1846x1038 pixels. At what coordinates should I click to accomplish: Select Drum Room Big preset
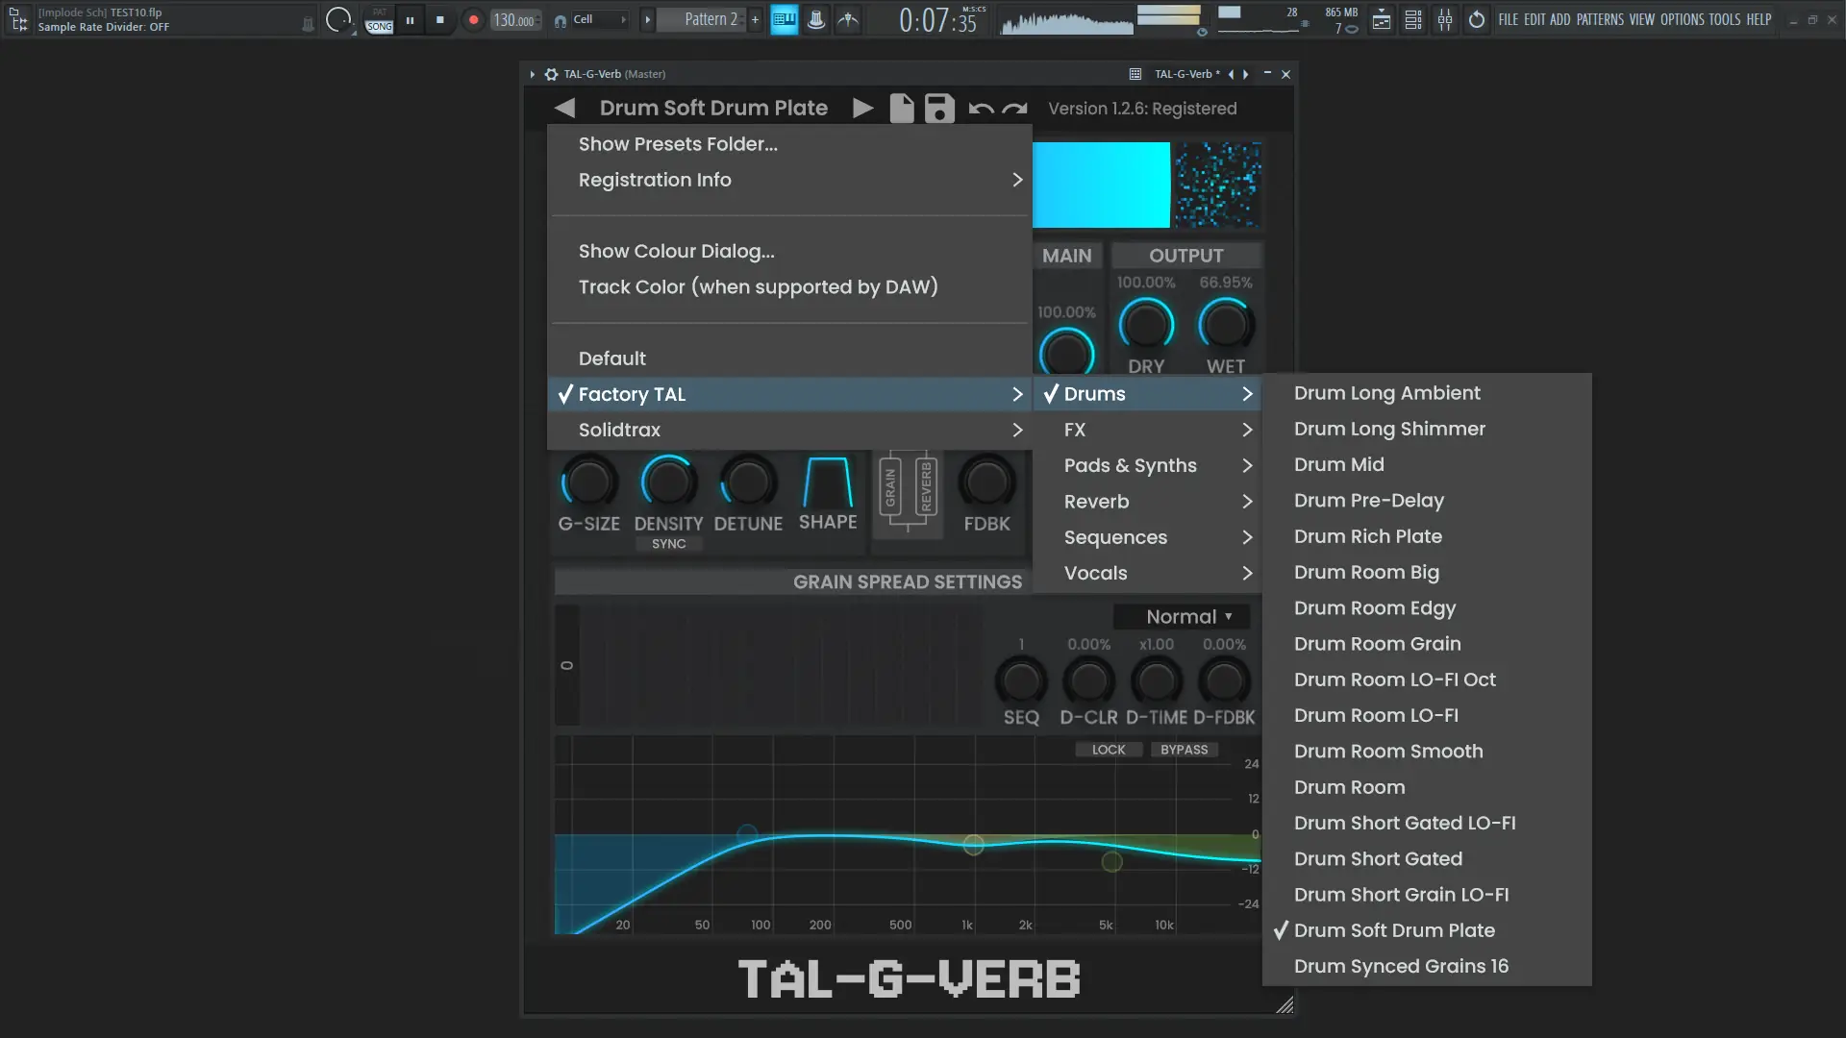coord(1366,572)
